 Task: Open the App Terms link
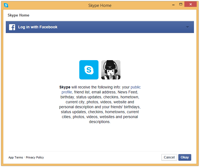16,157
